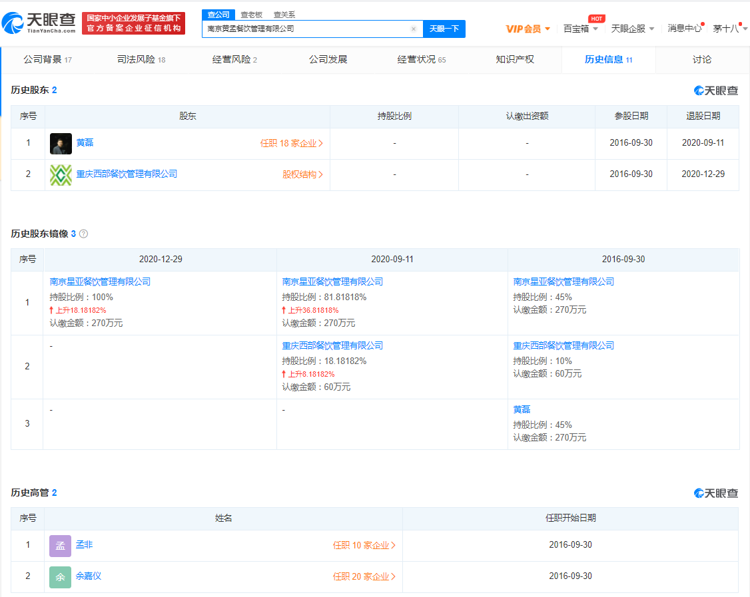Clear the search box with the x icon
The image size is (750, 597).
pos(414,29)
